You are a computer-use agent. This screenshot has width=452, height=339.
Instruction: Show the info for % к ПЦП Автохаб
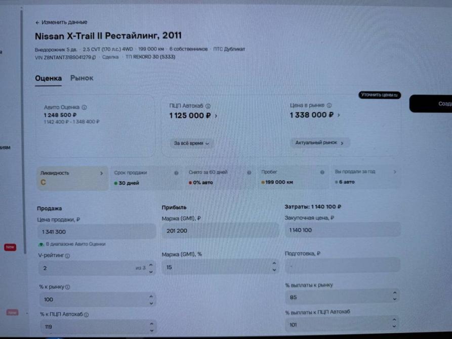point(86,315)
